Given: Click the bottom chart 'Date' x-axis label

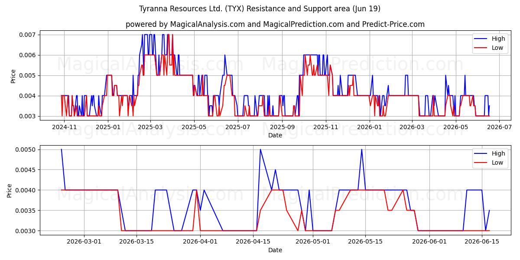Looking at the screenshot, I should (275, 250).
